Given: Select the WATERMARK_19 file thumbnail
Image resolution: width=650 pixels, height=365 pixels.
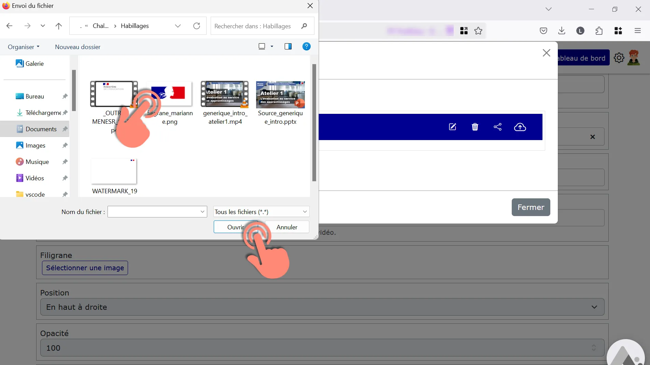Looking at the screenshot, I should [x=114, y=171].
